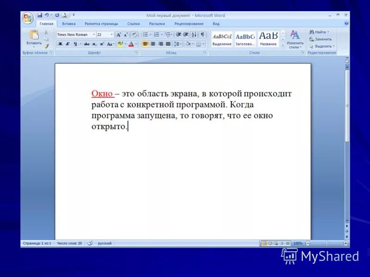Image resolution: width=370 pixels, height=277 pixels.
Task: Zoom out with the minus button
Action: point(308,243)
